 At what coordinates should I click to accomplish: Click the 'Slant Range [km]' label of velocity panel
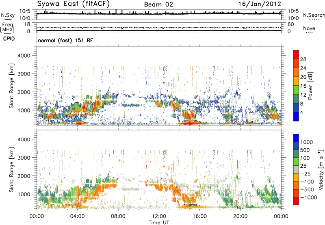pyautogui.click(x=11, y=170)
